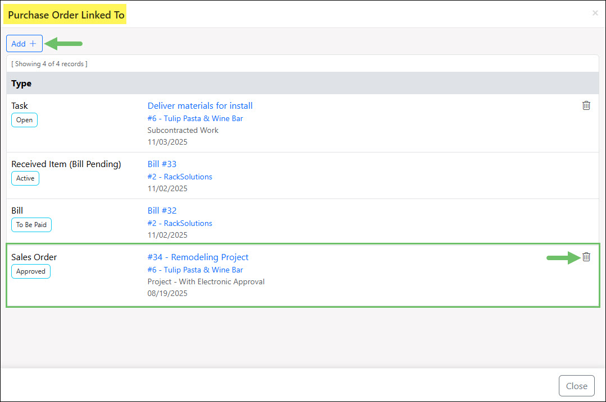606x402 pixels.
Task: Open the Deliver materials for install task
Action: pyautogui.click(x=200, y=105)
